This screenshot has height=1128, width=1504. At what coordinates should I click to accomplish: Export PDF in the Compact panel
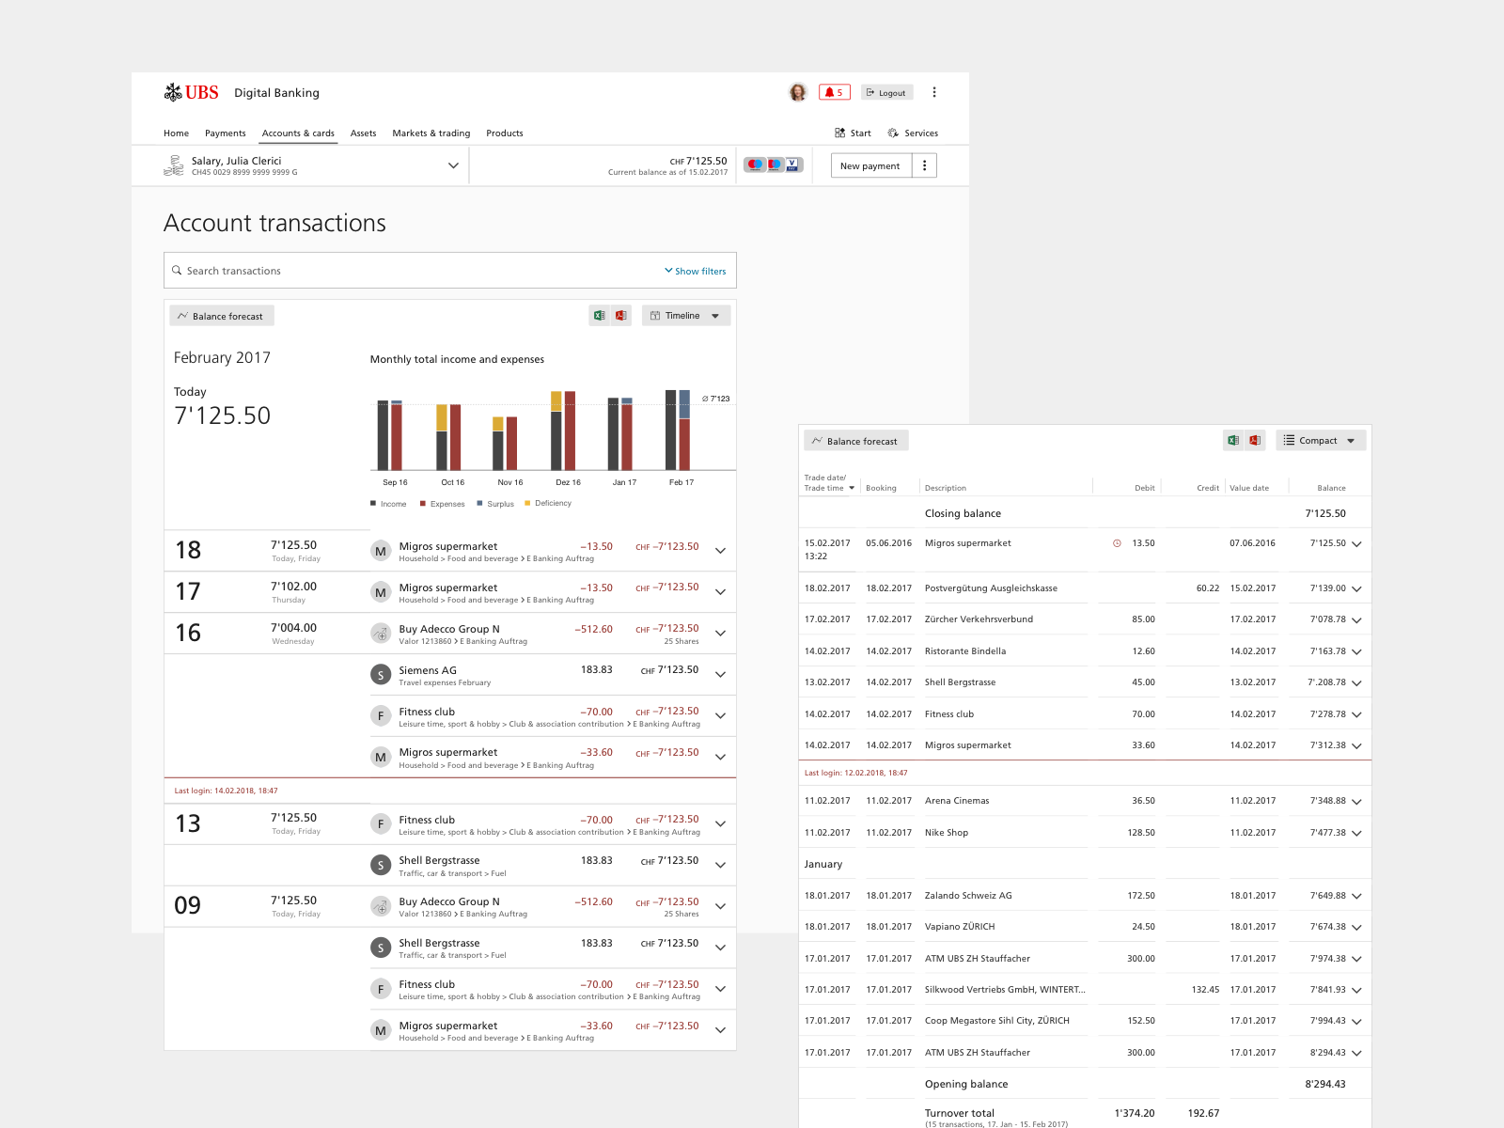[1255, 440]
